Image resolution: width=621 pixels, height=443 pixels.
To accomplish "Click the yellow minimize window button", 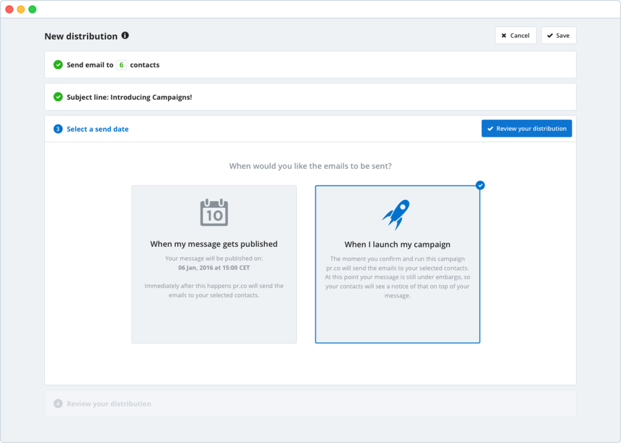I will (20, 9).
